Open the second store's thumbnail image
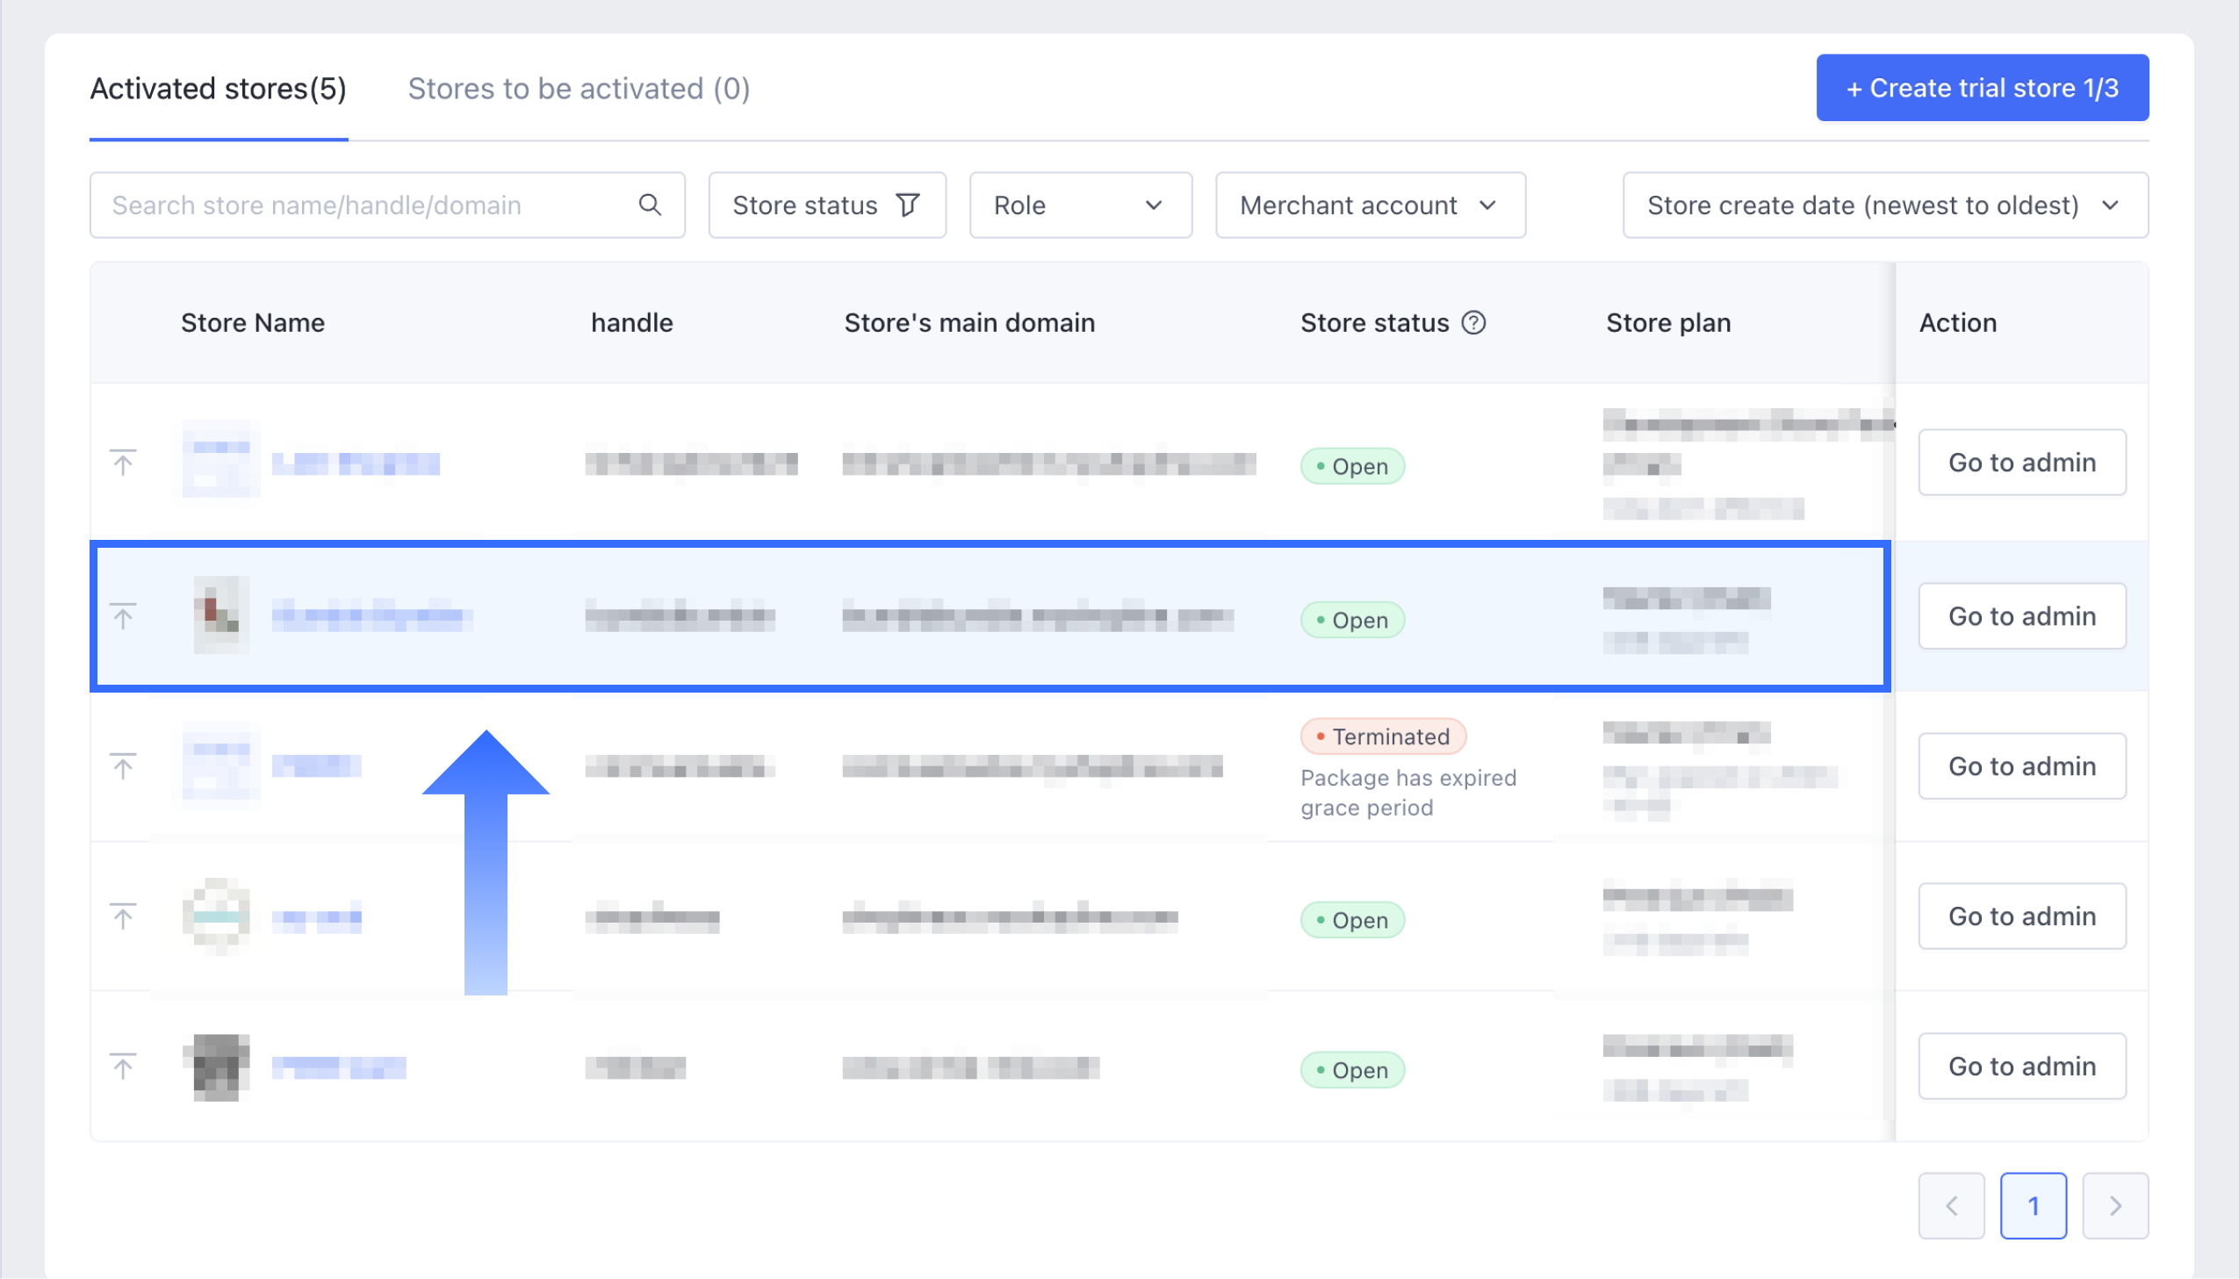The image size is (2239, 1279). tap(220, 614)
